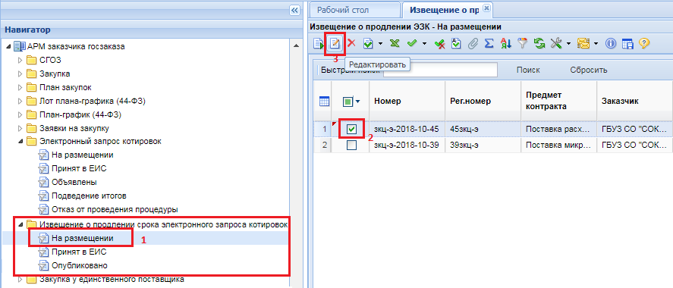Click the cell 45зкц-э

(483, 129)
